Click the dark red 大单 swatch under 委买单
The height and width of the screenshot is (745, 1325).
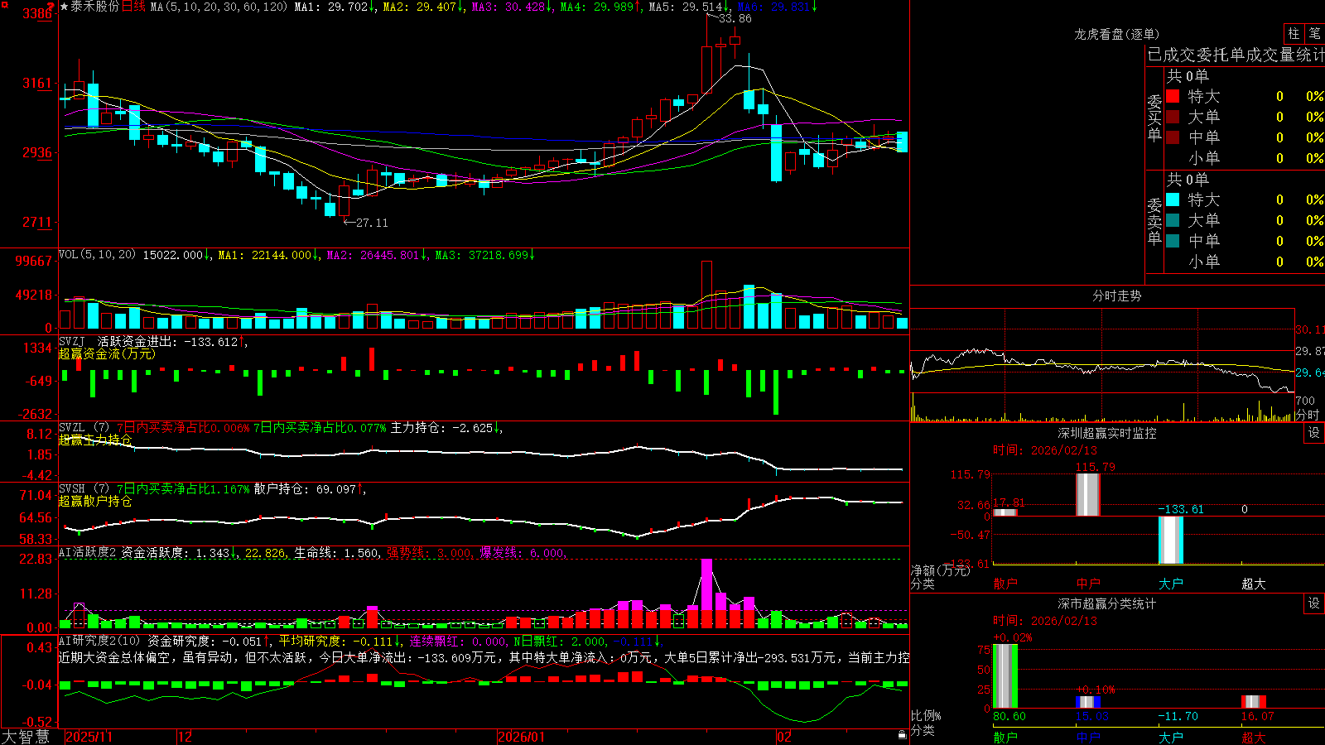point(1173,117)
